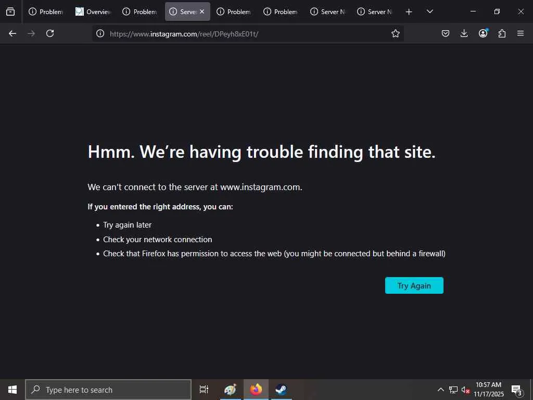The image size is (533, 400).
Task: Click the Try Again button
Action: click(x=414, y=285)
